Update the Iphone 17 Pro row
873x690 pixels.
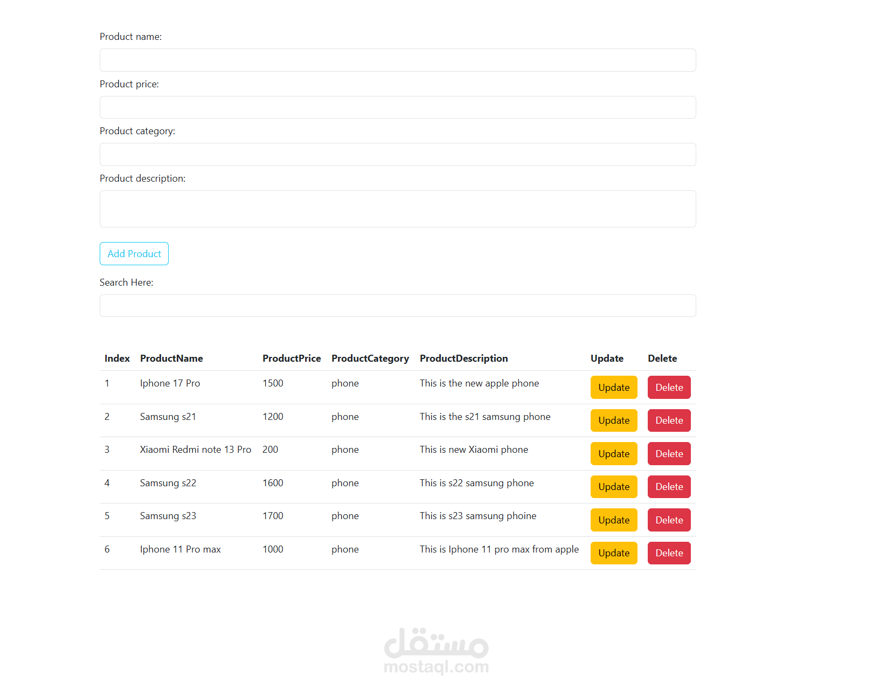[x=614, y=387]
